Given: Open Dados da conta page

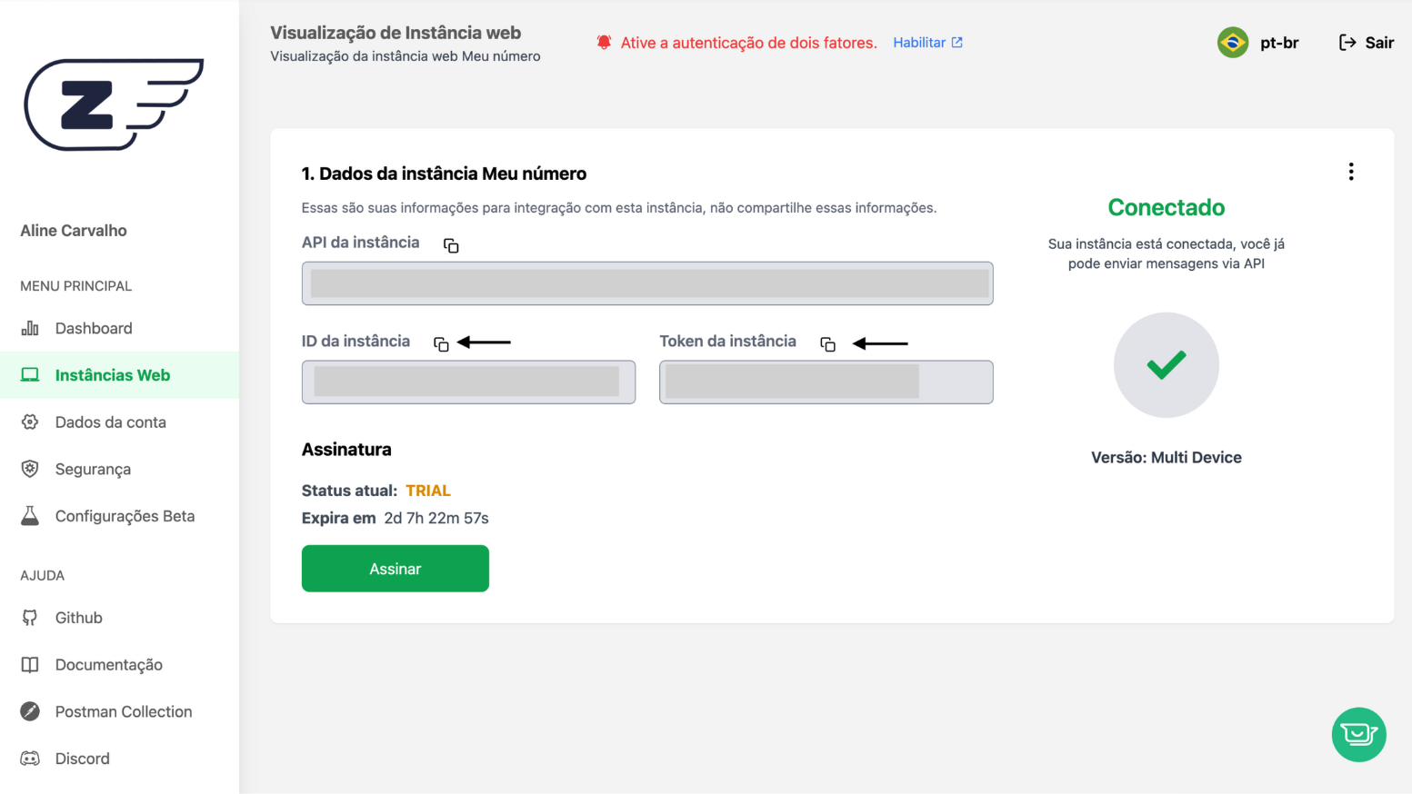Looking at the screenshot, I should [110, 422].
